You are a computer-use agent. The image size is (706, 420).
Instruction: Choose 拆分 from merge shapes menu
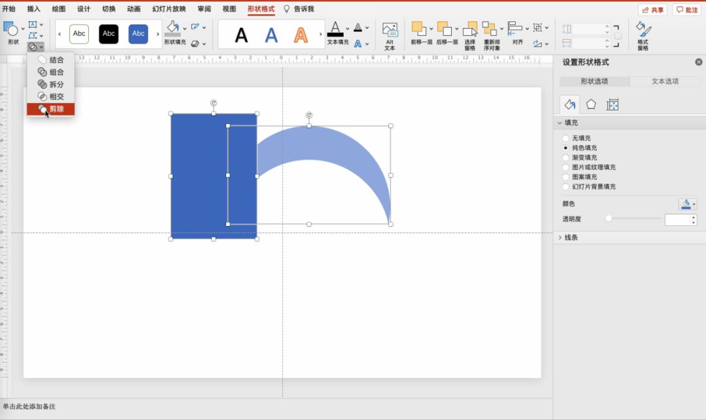point(50,84)
